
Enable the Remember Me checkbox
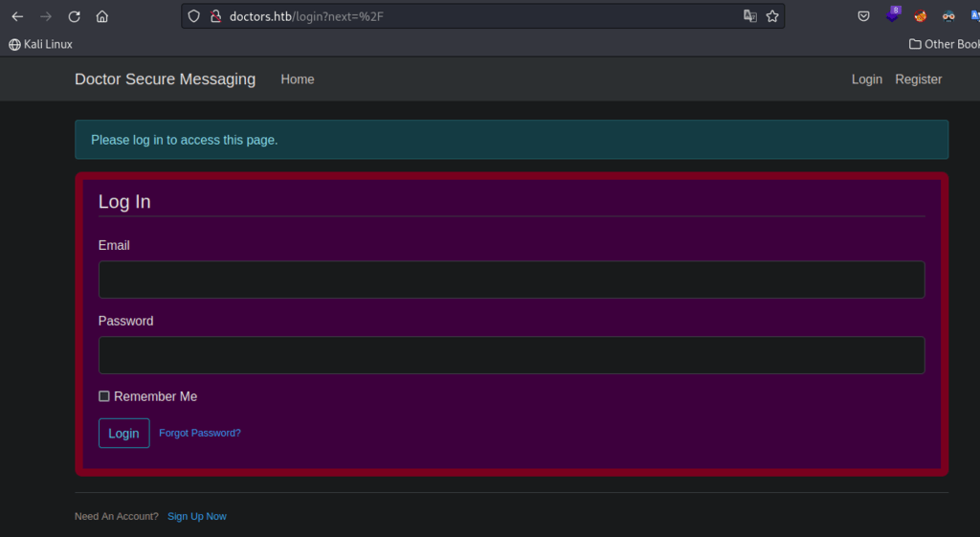point(104,396)
